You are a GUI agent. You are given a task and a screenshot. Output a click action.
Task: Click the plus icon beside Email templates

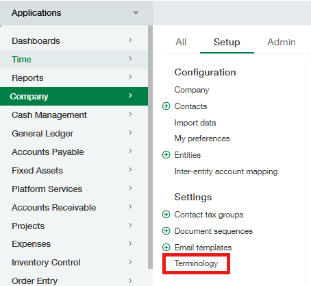click(166, 248)
